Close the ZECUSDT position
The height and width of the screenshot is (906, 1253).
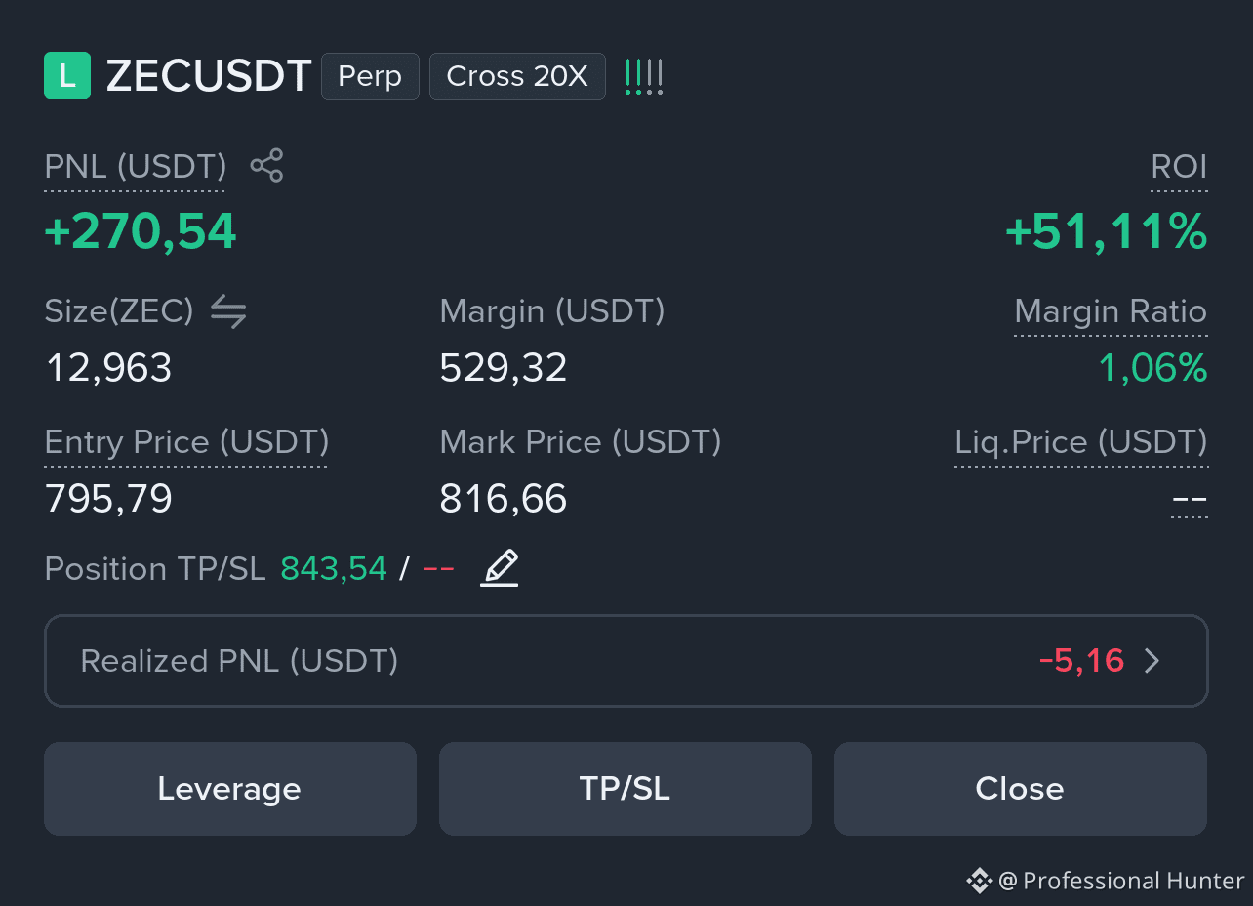pos(1021,789)
